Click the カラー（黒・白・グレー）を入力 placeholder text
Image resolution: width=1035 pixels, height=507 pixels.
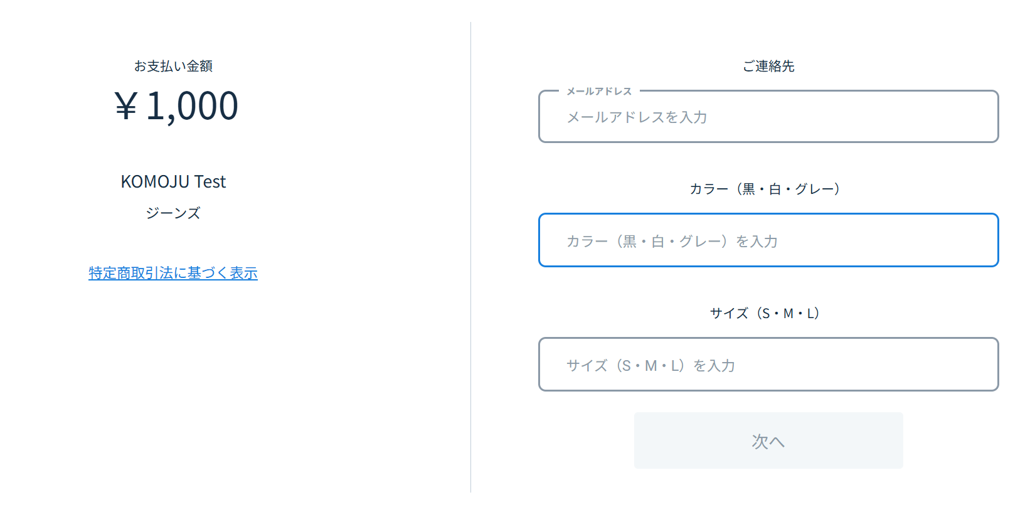[672, 242]
